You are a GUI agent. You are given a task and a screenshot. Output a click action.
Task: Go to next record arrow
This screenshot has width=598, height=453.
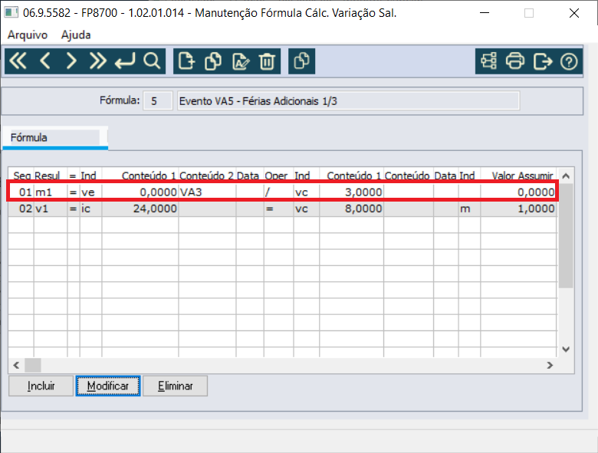coord(71,61)
